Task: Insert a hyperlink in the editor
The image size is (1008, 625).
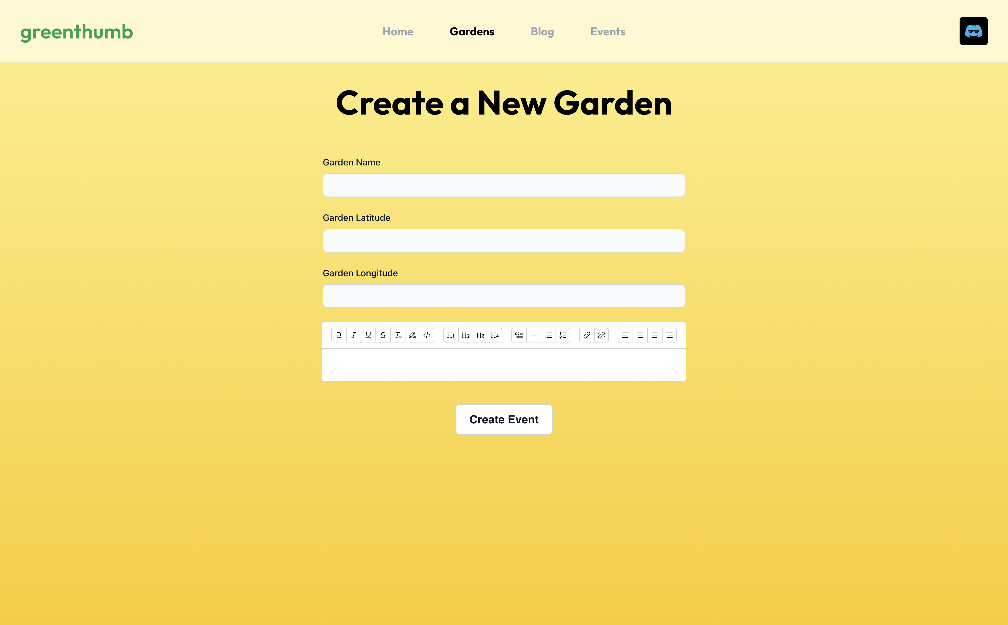Action: coord(586,335)
